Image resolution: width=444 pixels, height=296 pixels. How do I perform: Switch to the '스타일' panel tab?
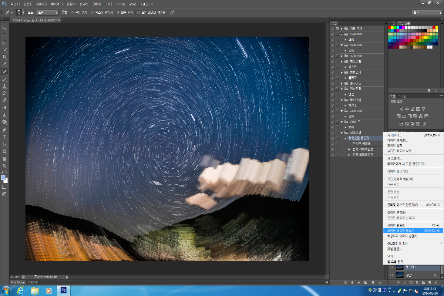pos(402,96)
